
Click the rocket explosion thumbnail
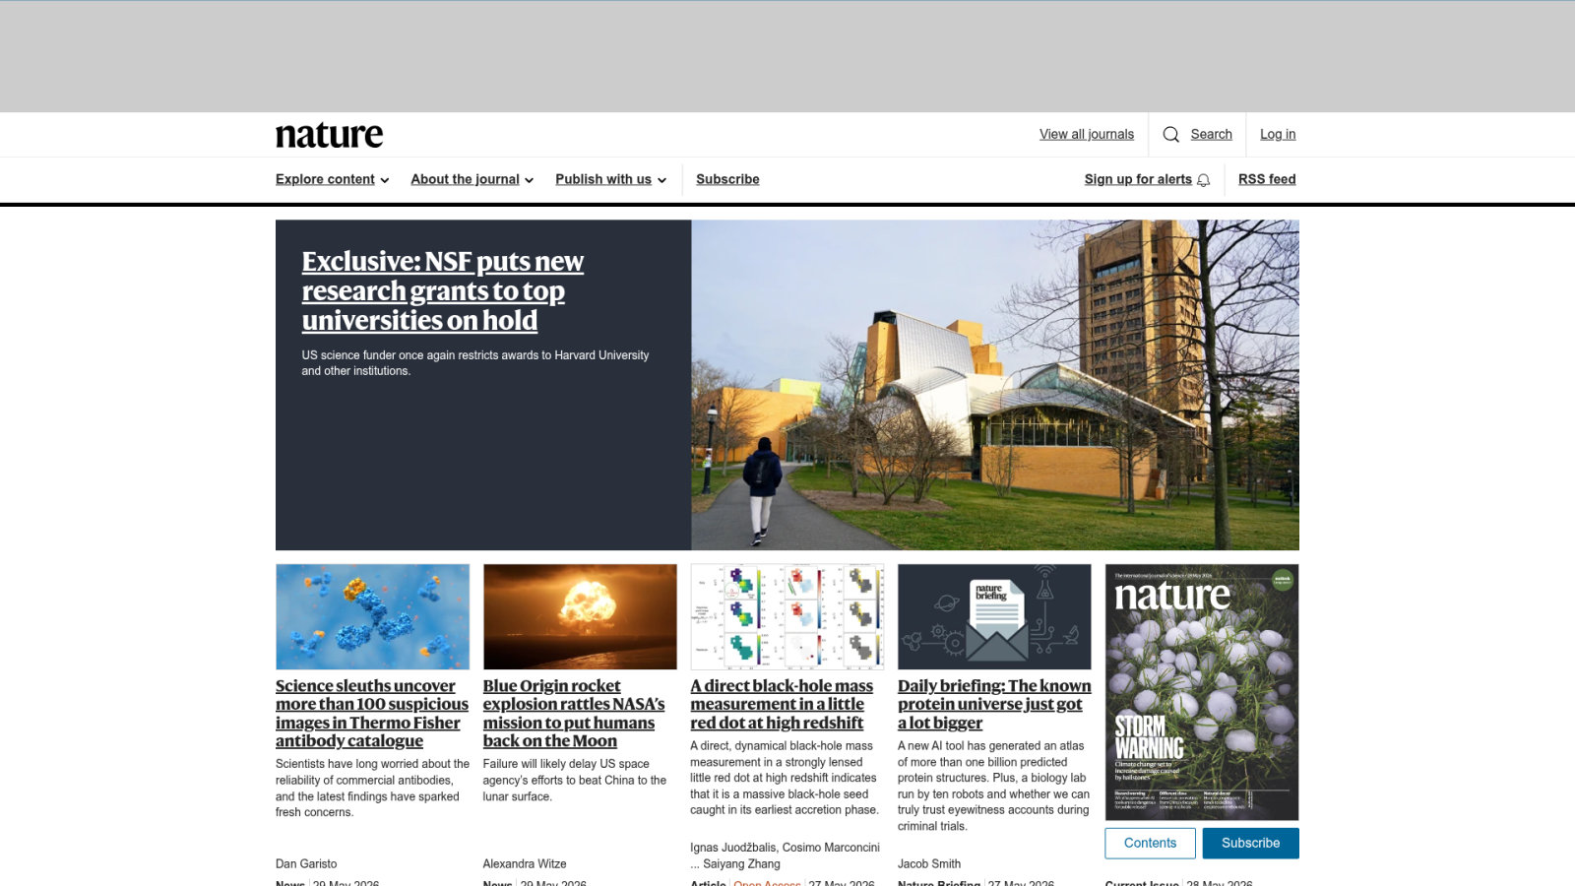point(580,616)
